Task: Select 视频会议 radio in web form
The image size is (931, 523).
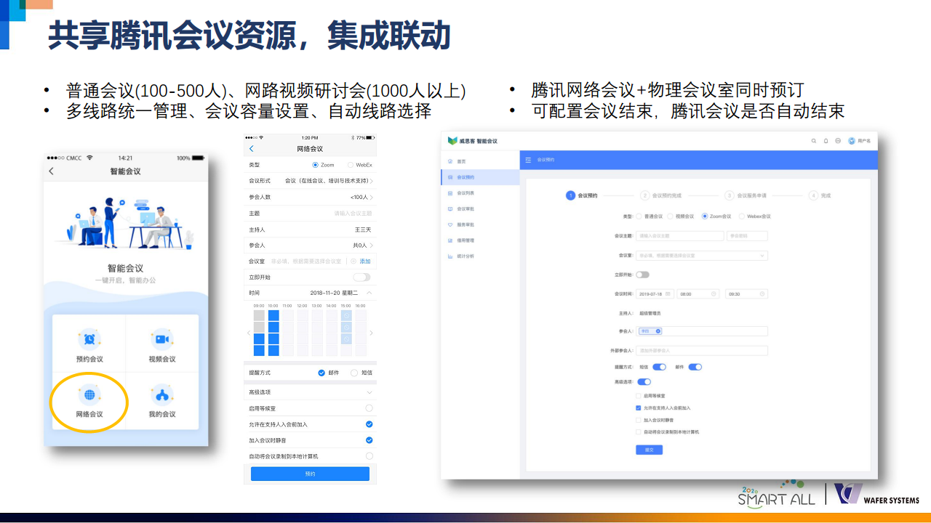Action: point(671,216)
